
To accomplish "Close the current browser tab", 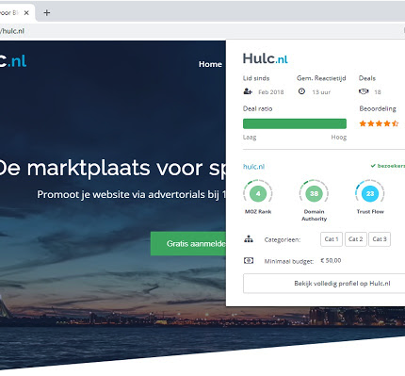I will pos(26,13).
